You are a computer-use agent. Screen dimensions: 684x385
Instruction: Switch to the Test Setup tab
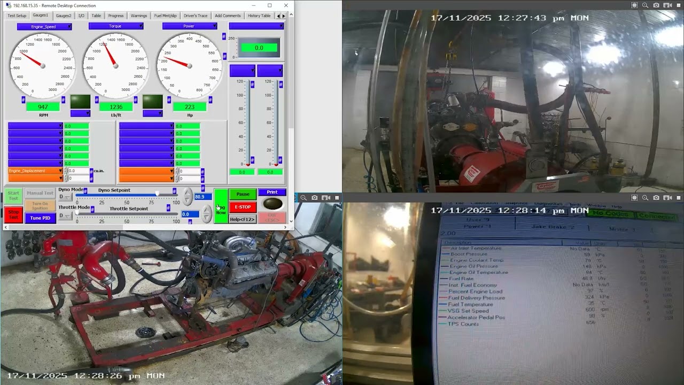coord(17,16)
